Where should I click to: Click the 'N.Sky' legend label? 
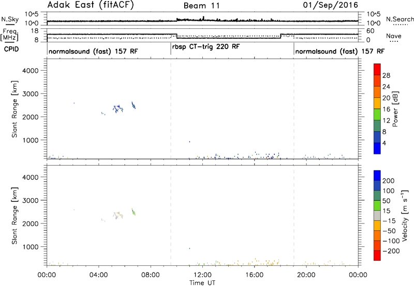click(x=10, y=19)
